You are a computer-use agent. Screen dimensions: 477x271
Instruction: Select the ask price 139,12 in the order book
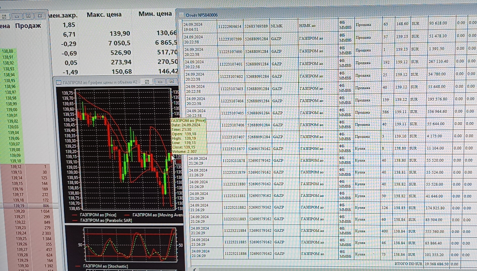(x=16, y=167)
